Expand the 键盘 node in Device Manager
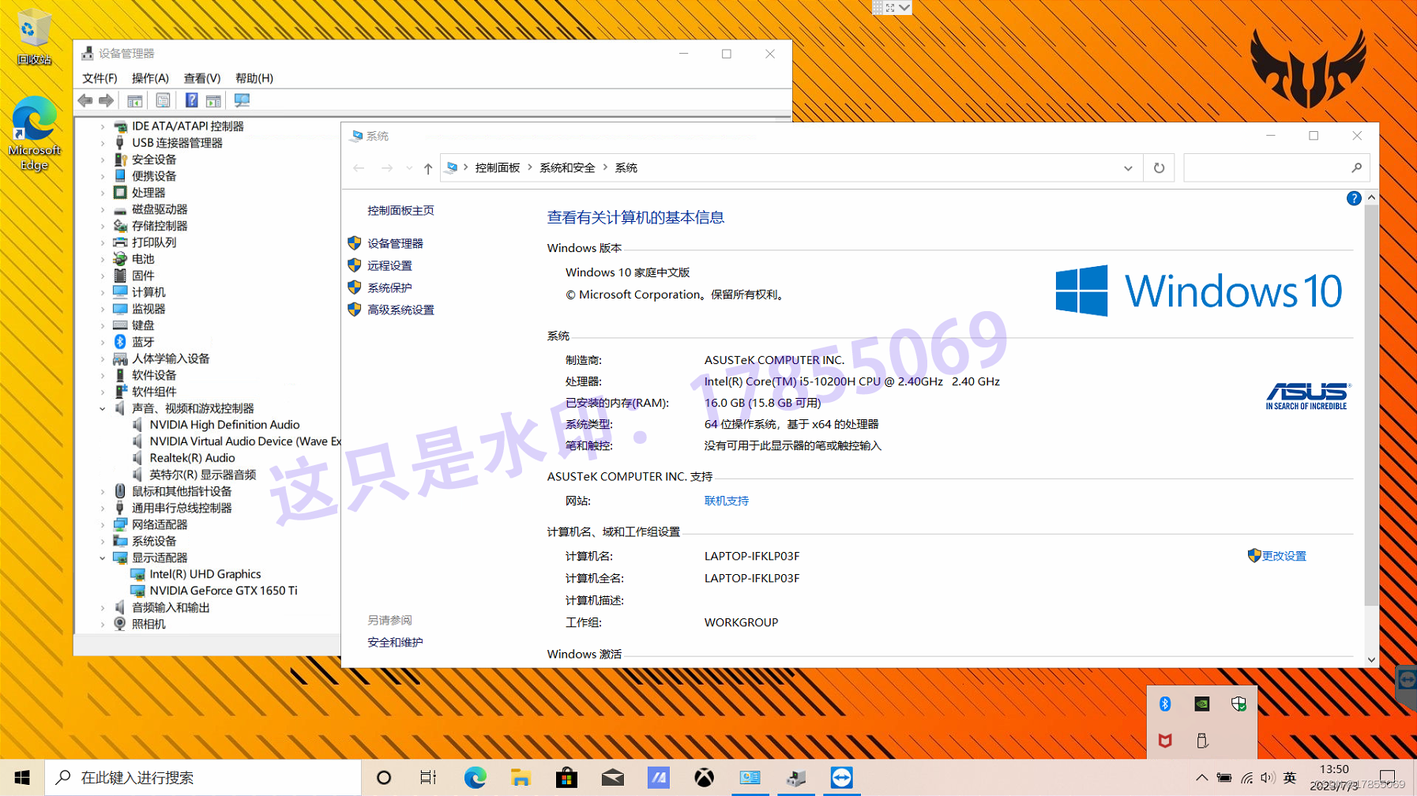The image size is (1417, 796). point(103,325)
